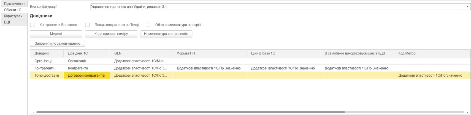
Task: Click the Ціни із бази 1С header
Action: [x=283, y=53]
